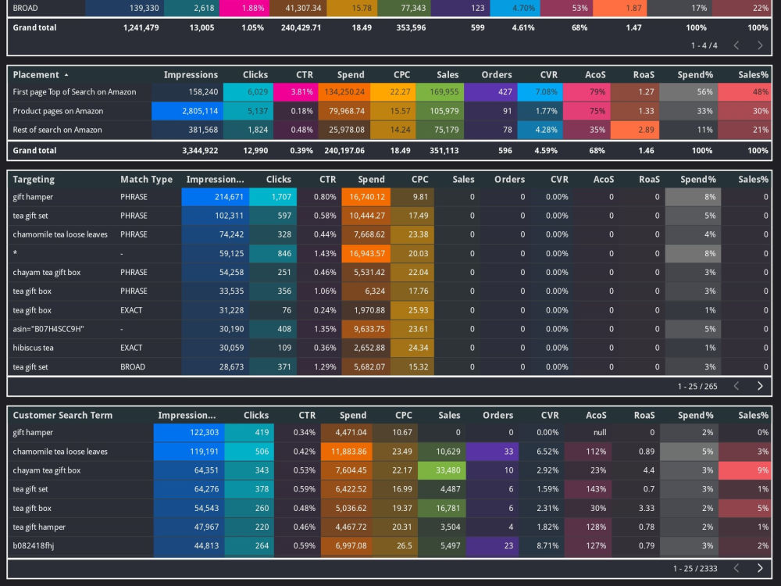This screenshot has height=586, width=781.
Task: Click 16,781 sales cell for tea gift box
Action: 442,509
